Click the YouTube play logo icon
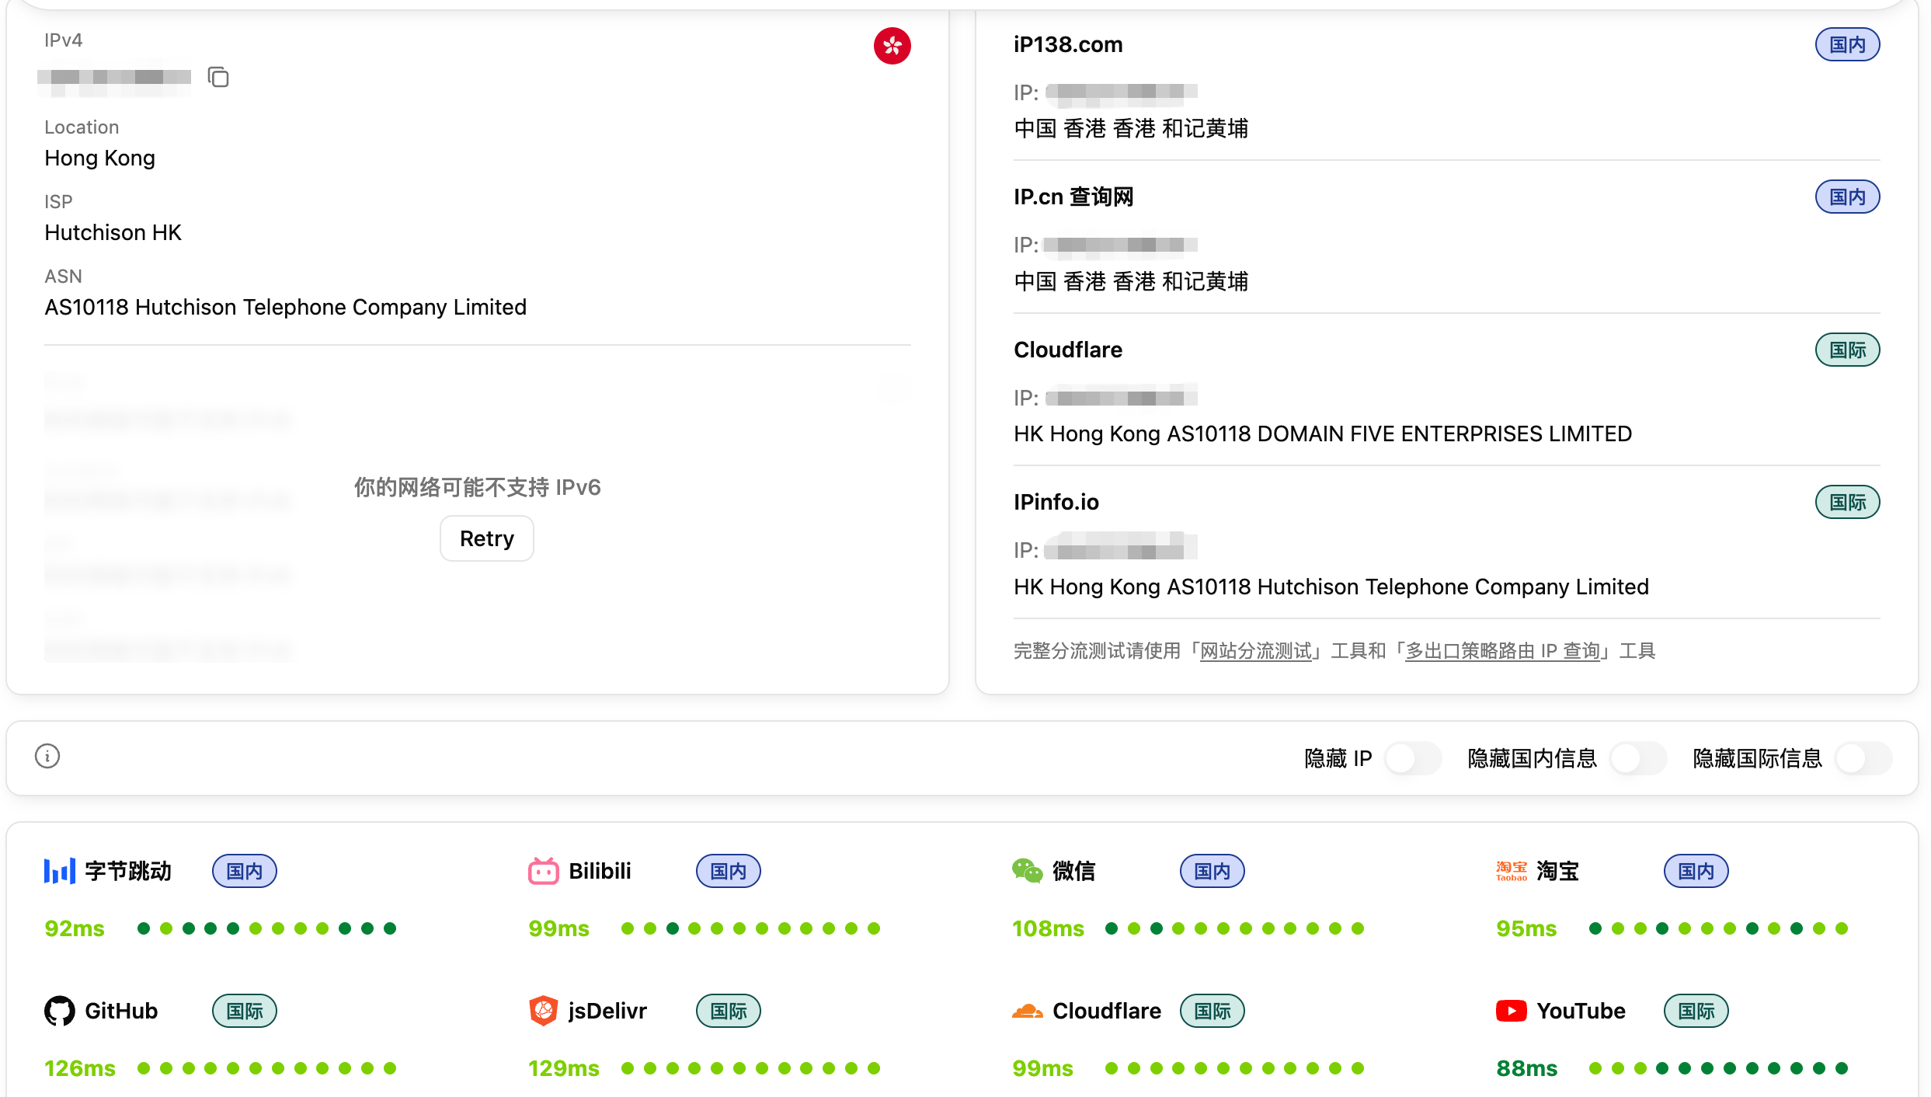 point(1512,1011)
